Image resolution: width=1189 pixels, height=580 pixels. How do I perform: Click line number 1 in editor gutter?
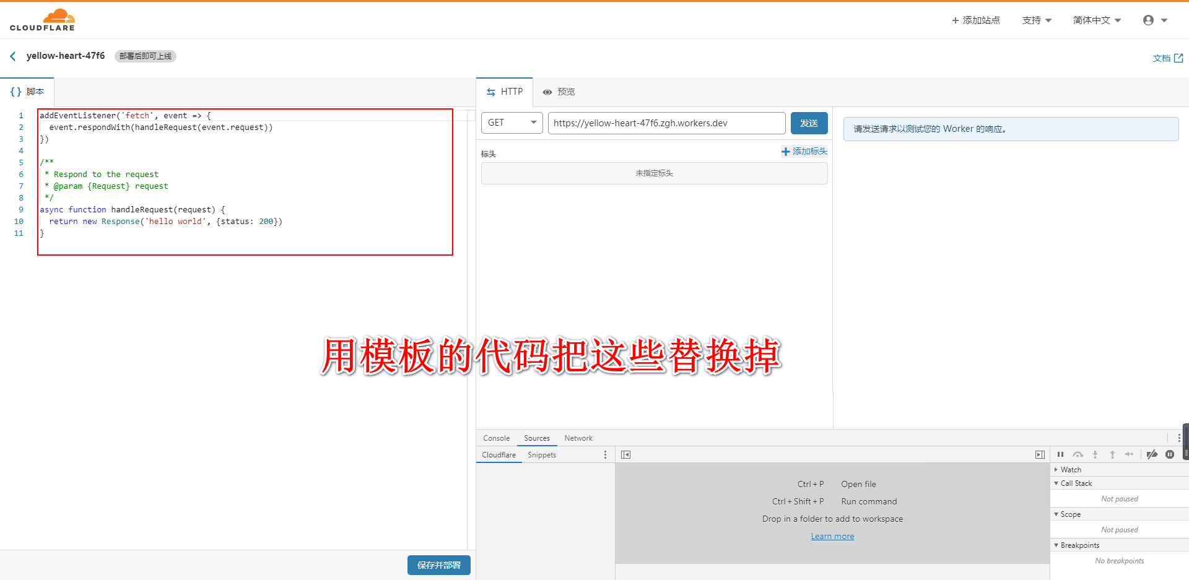pyautogui.click(x=20, y=116)
